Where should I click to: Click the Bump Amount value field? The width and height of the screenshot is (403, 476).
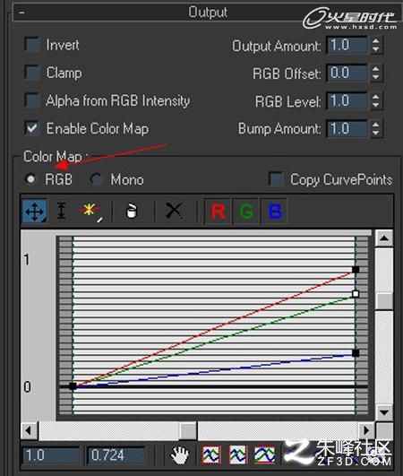[x=347, y=129]
